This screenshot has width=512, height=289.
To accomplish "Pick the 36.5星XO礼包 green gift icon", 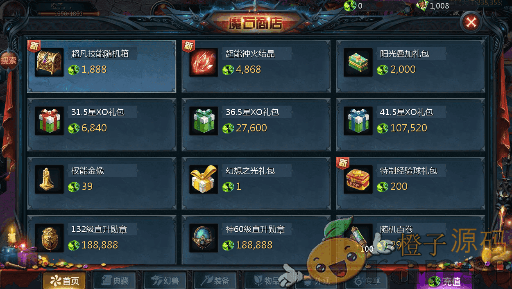I will click(x=204, y=121).
